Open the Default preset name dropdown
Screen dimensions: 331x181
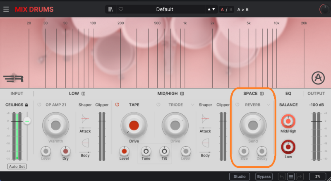pos(165,9)
